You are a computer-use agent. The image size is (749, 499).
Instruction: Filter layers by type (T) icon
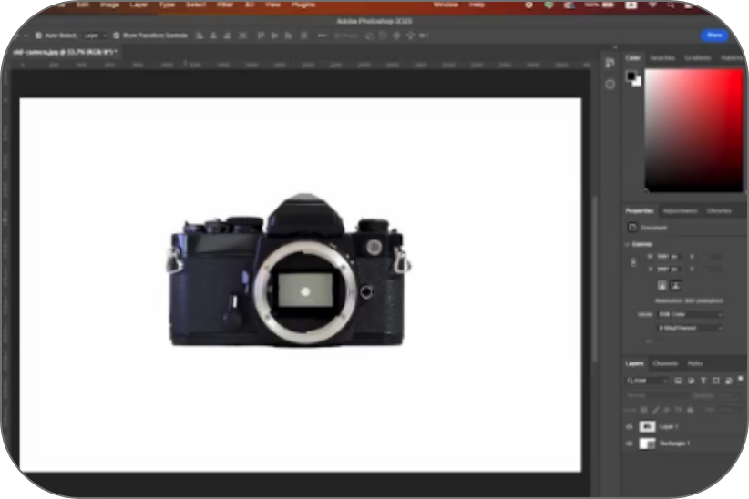tap(703, 380)
